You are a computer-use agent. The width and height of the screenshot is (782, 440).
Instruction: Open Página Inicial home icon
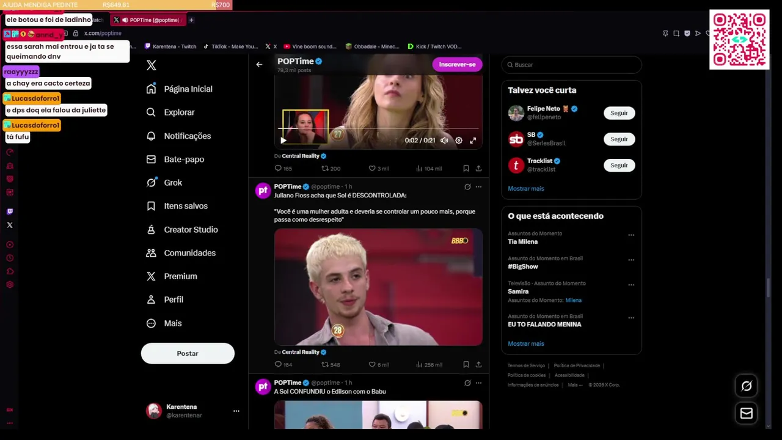pyautogui.click(x=151, y=89)
